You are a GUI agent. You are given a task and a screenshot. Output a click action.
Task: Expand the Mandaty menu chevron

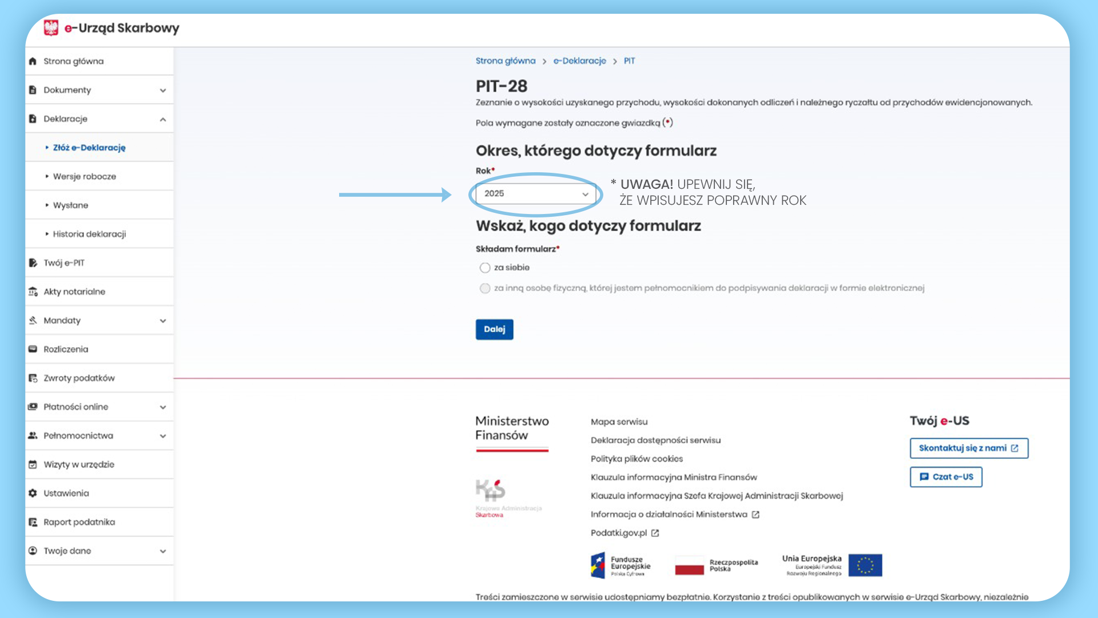[162, 321]
